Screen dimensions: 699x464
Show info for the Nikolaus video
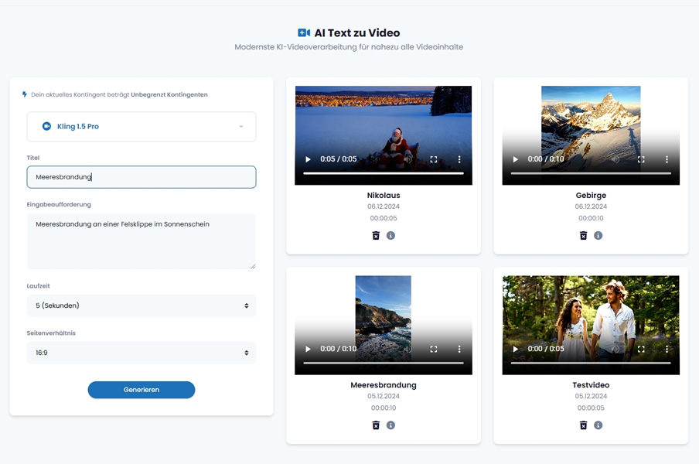coord(390,235)
